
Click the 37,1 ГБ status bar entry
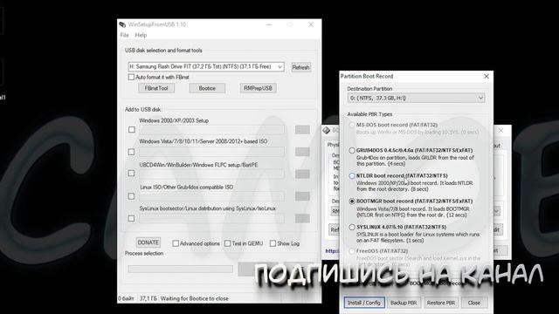[x=148, y=298]
